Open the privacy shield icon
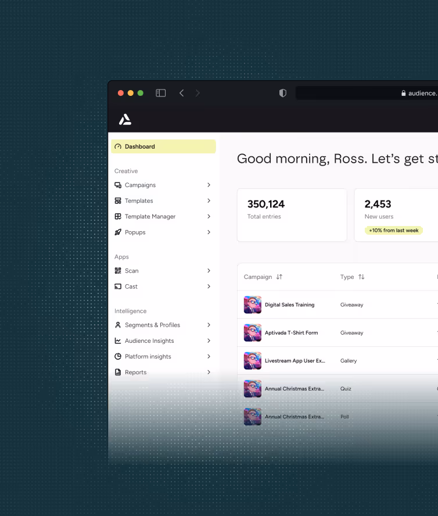 (283, 93)
